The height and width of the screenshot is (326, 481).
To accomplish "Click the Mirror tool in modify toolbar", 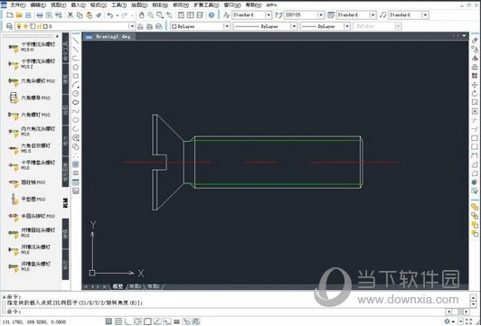I will click(x=475, y=58).
